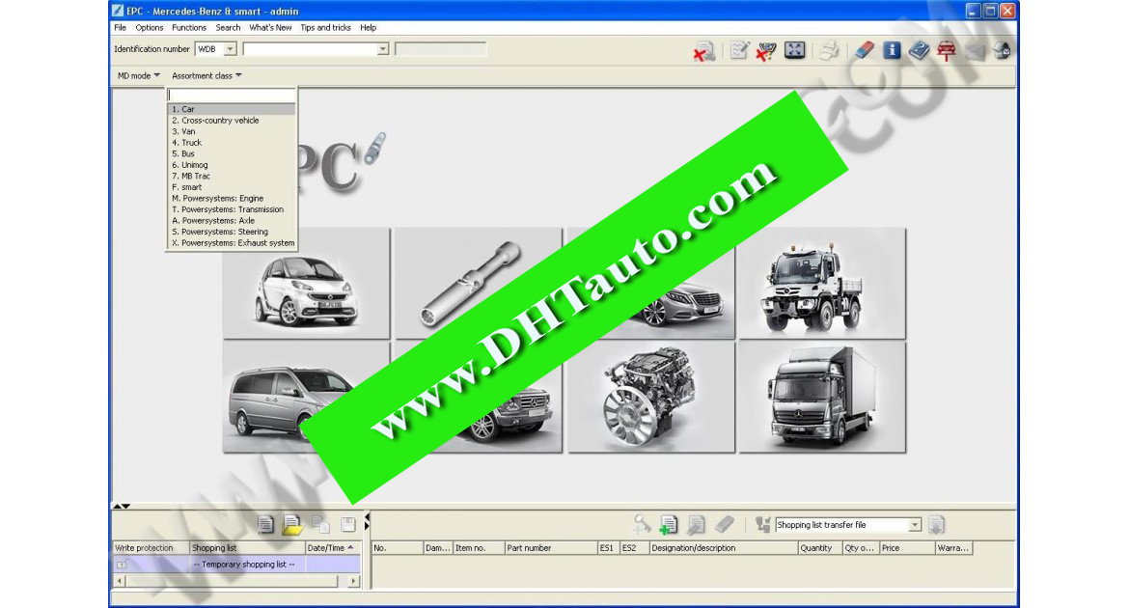Select the red vehicle lift toolbar icon

pyautogui.click(x=949, y=50)
